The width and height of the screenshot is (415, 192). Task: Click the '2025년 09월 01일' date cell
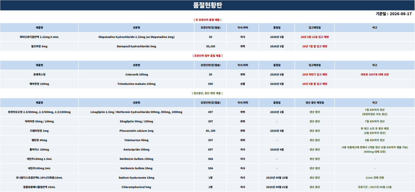[x=277, y=187]
